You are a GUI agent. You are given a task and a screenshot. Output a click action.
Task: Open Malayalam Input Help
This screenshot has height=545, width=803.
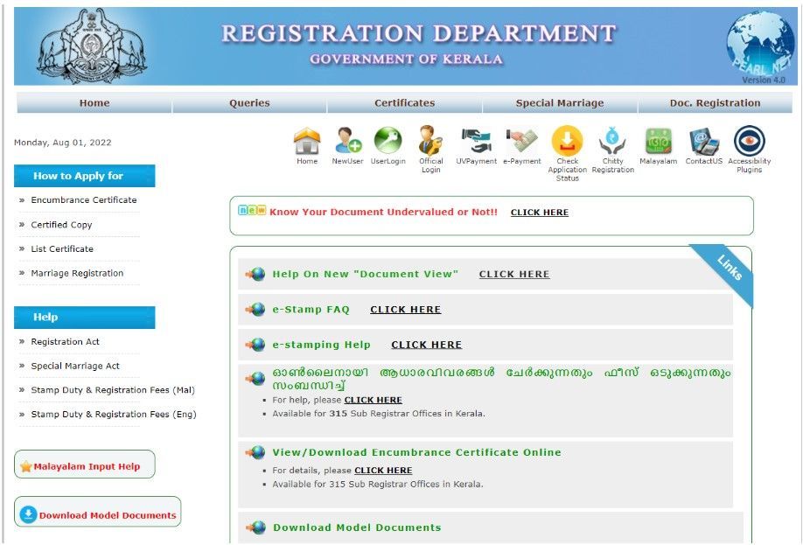click(84, 465)
